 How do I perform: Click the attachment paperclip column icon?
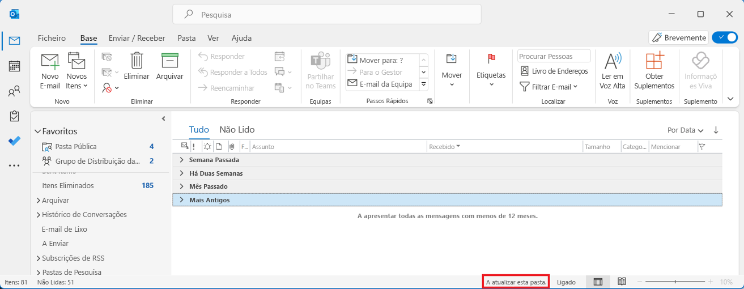pos(232,147)
